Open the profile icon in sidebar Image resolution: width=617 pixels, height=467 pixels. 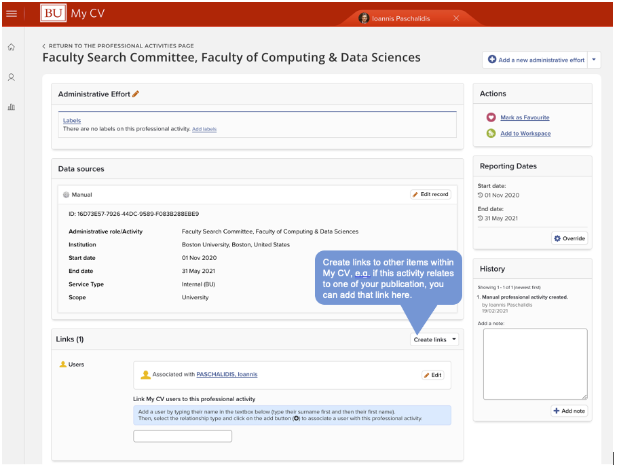pyautogui.click(x=12, y=77)
